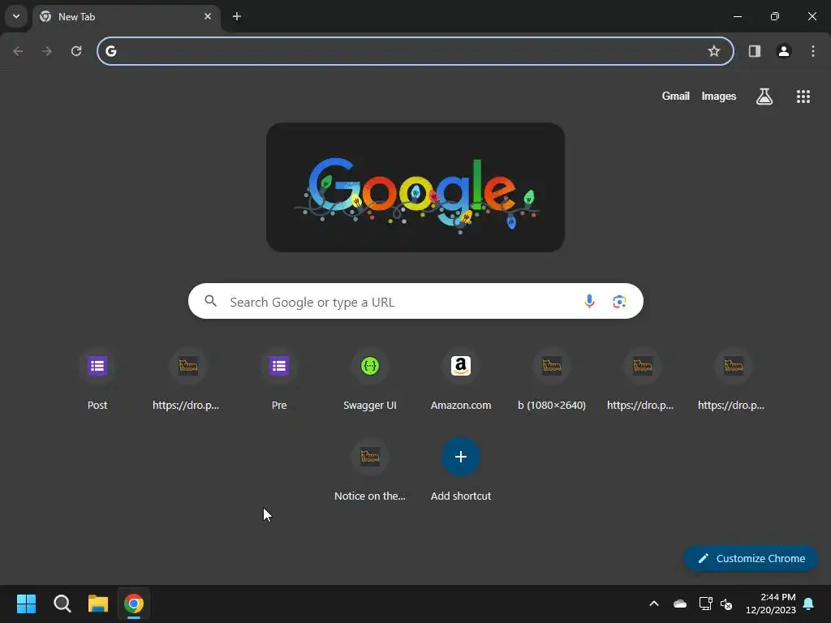Image resolution: width=831 pixels, height=623 pixels.
Task: Open the Swagger UI shortcut
Action: [370, 380]
